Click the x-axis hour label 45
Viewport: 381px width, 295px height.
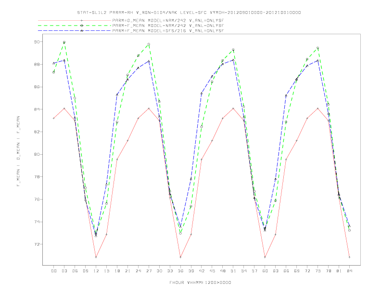212,271
